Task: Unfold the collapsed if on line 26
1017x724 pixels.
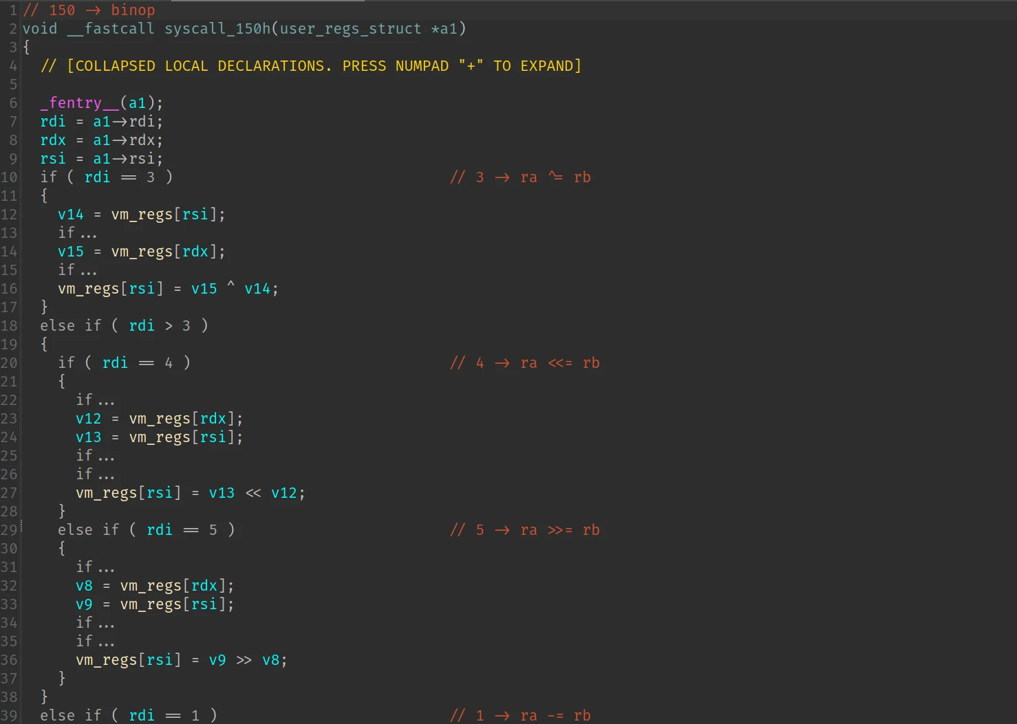Action: 95,474
